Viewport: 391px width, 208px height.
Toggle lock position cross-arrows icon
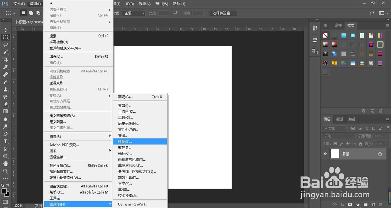tap(348, 144)
